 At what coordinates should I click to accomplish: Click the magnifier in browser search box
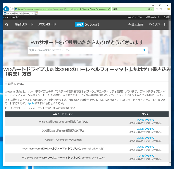(149, 9)
